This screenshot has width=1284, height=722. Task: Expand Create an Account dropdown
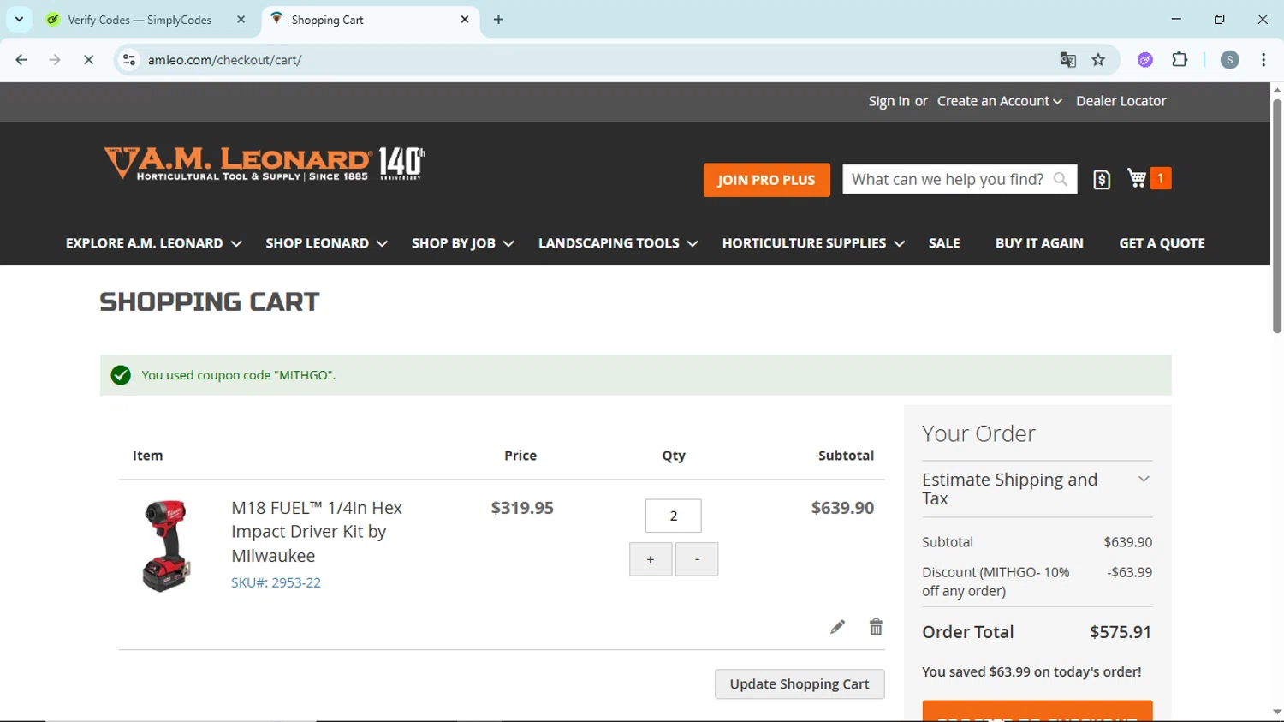999,101
